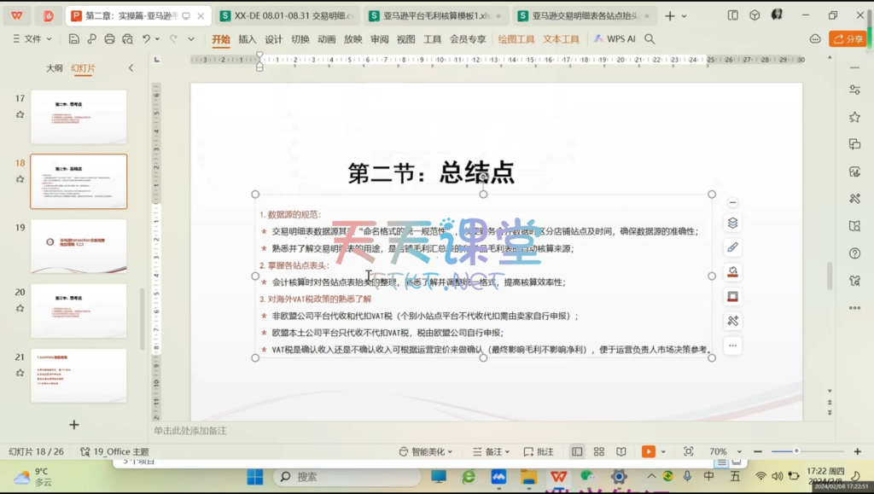This screenshot has width=874, height=494.
Task: Open the 大纲 outline panel tab
Action: point(55,68)
